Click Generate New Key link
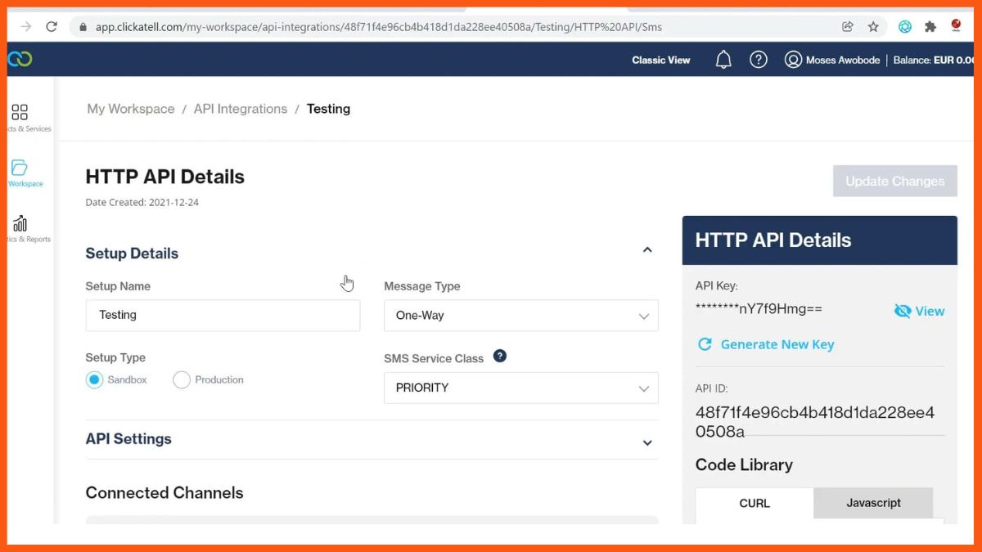 point(777,344)
